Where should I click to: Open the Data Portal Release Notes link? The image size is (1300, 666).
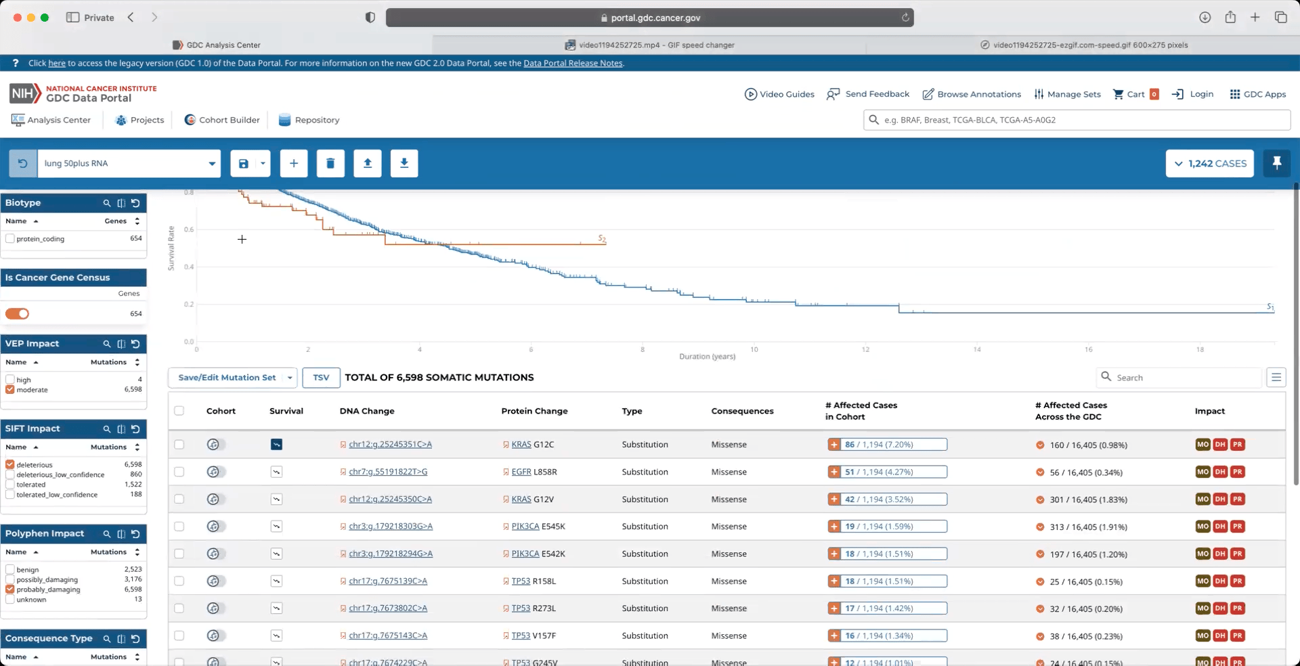[573, 63]
